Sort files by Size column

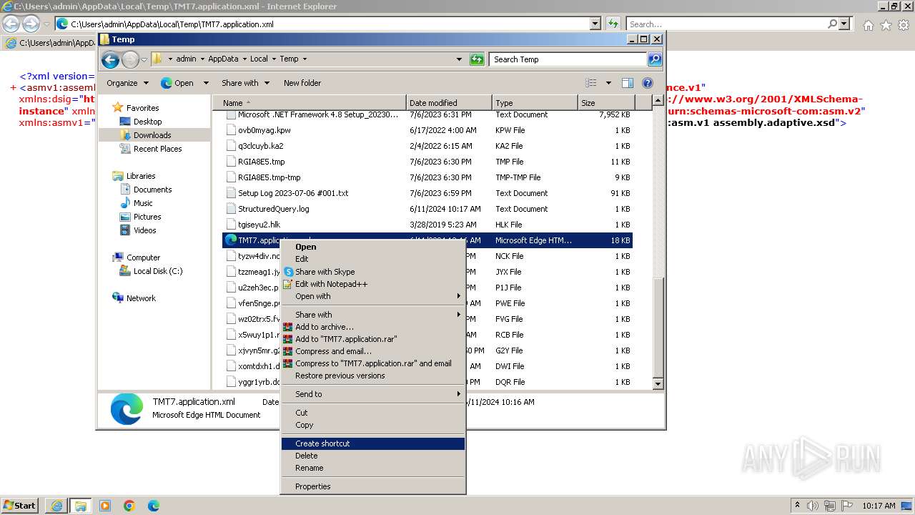605,103
